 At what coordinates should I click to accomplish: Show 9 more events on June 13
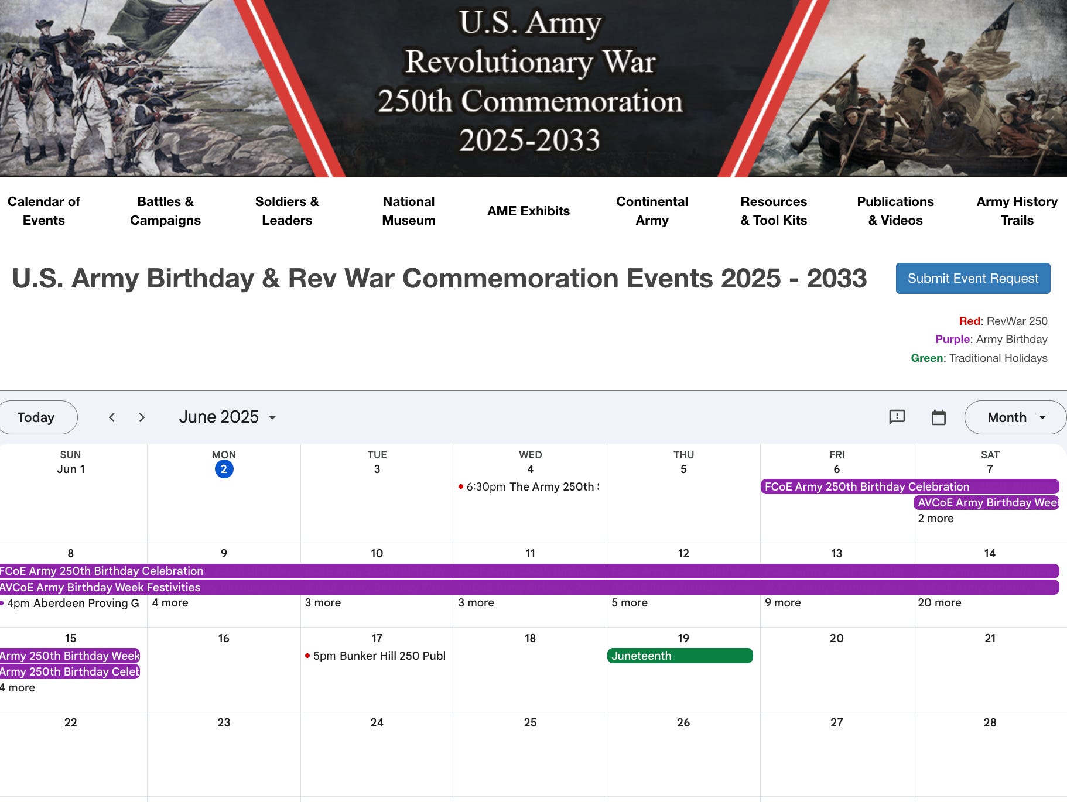coord(783,602)
